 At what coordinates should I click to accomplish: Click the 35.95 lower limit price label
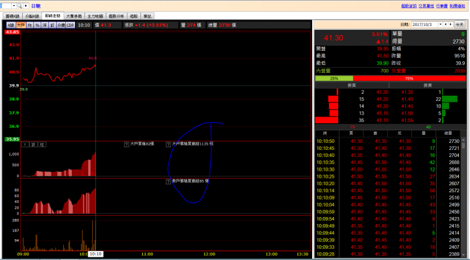tap(12, 139)
